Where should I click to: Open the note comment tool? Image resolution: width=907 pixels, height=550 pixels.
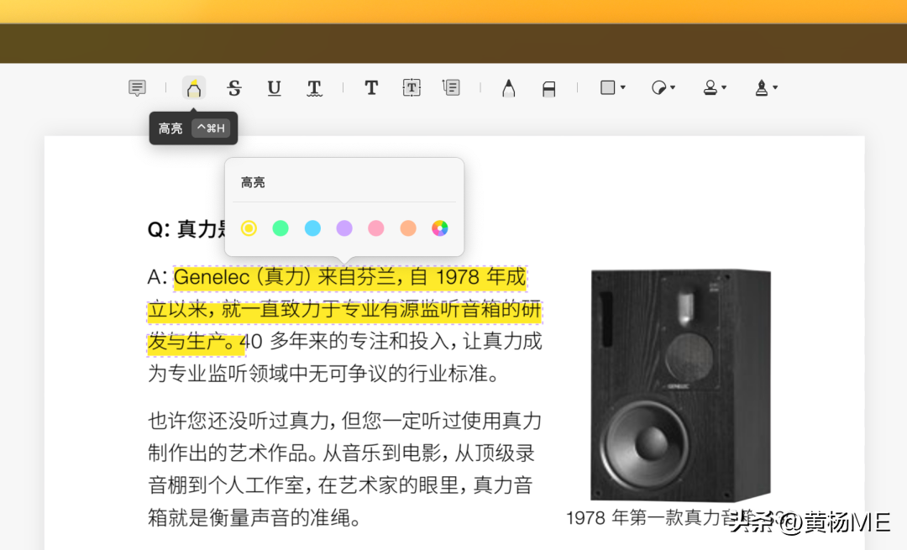137,88
